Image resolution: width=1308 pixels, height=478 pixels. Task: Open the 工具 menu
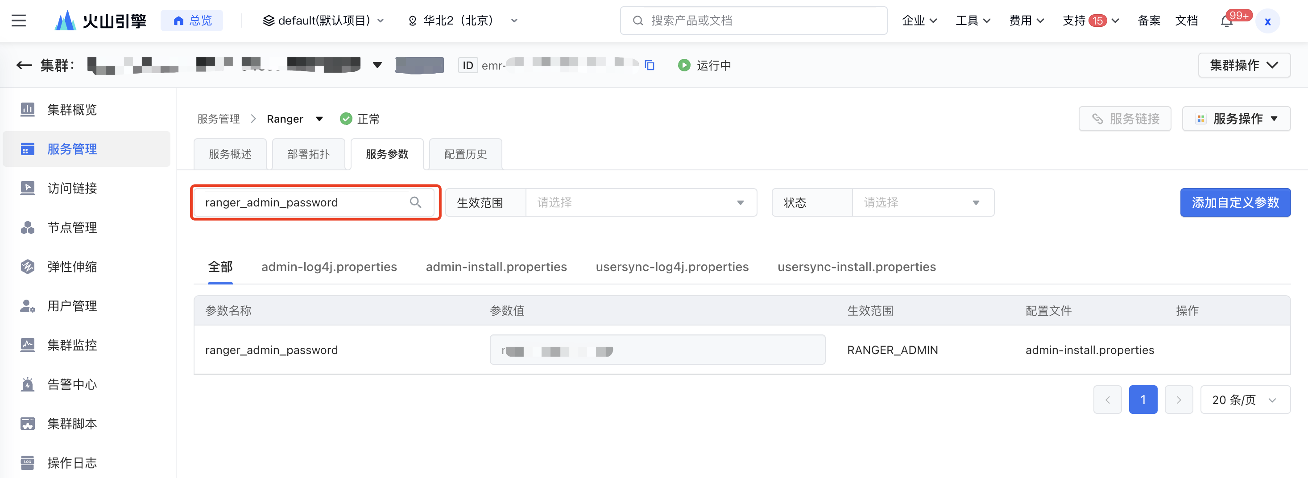pos(973,21)
